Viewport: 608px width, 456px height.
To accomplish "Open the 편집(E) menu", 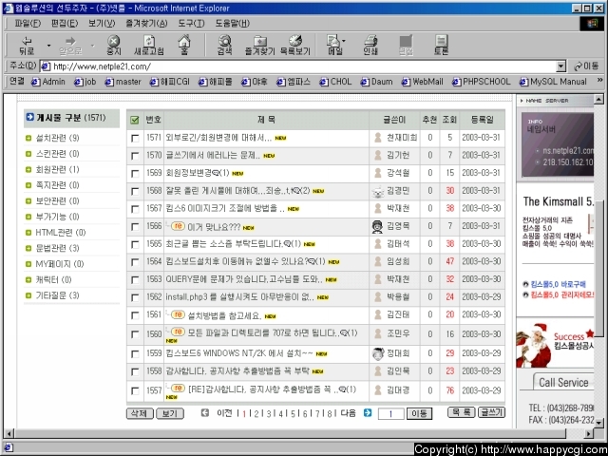I will (65, 23).
